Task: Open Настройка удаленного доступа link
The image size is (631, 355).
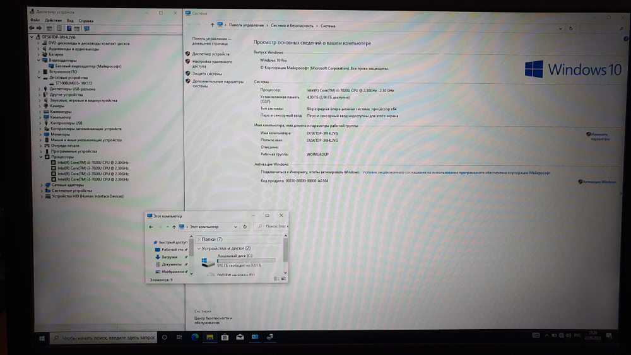Action: click(x=212, y=64)
